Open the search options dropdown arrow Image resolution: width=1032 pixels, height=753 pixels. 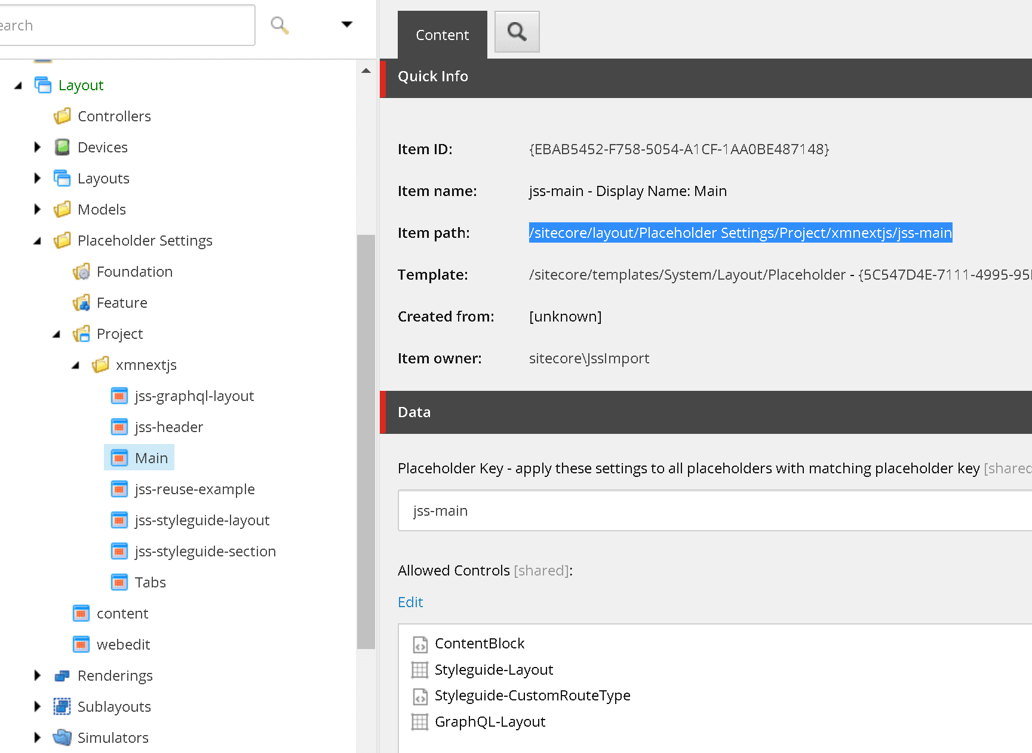[346, 25]
